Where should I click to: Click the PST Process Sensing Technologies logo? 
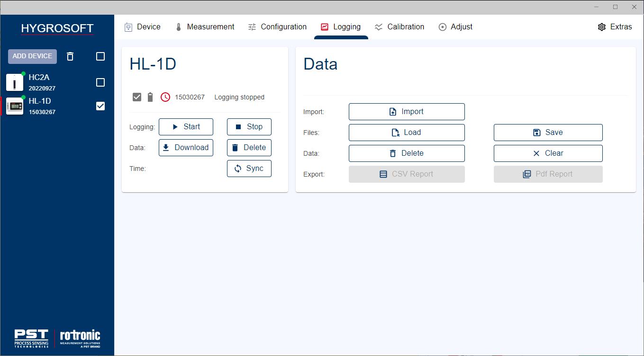(31, 338)
